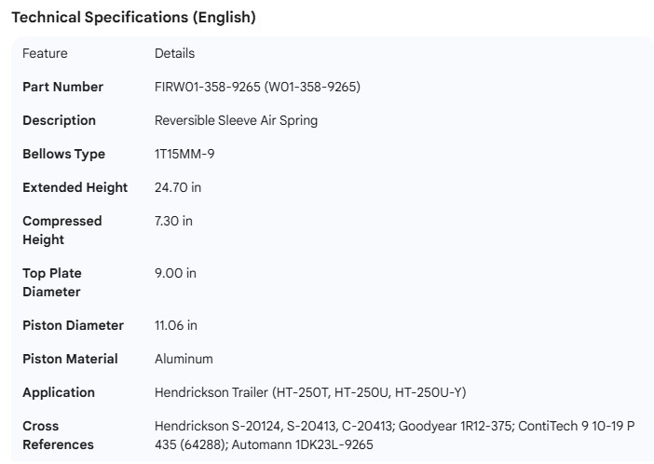
Task: Click the Extended Height row label
Action: pos(75,187)
